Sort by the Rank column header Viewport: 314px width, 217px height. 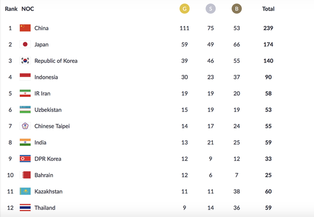click(11, 9)
